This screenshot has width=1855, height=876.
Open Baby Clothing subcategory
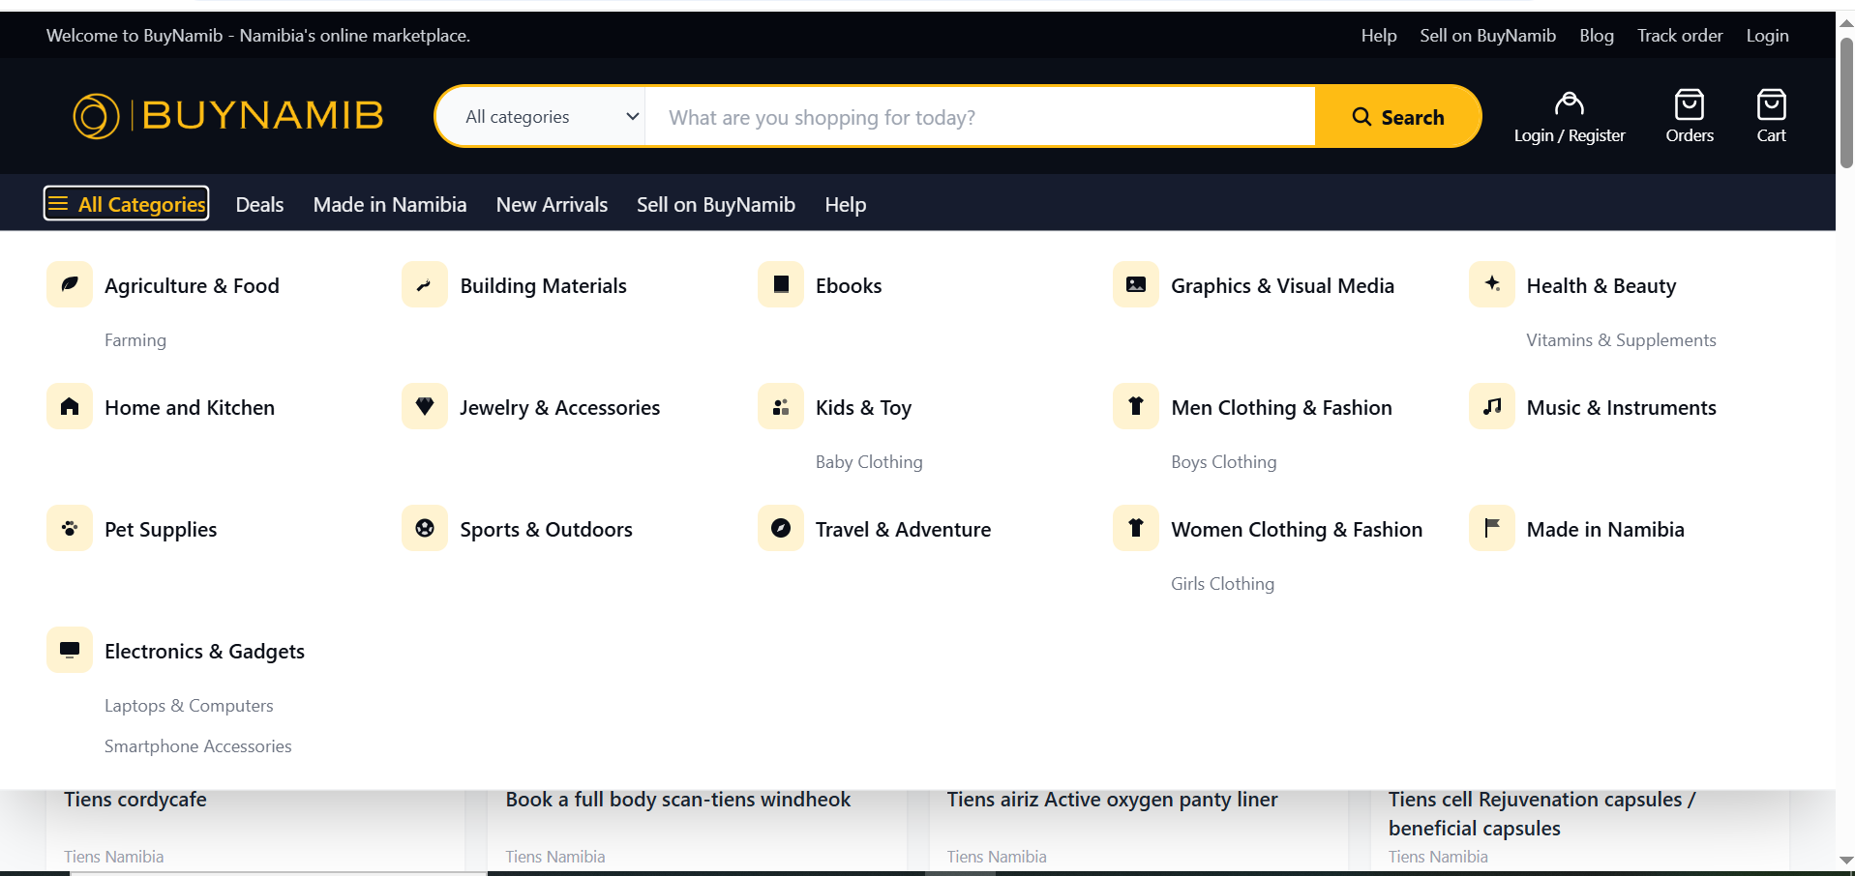869,462
